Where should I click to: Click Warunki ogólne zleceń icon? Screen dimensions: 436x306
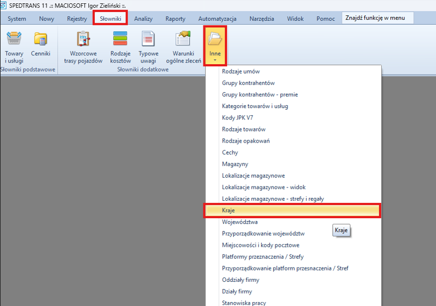(x=183, y=41)
